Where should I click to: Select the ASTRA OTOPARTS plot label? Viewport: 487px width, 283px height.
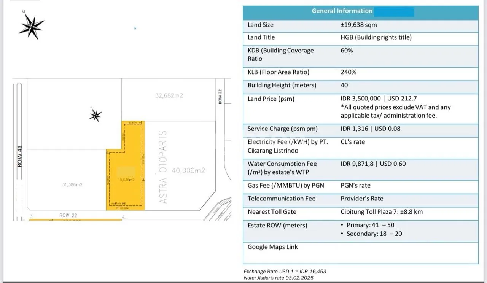pos(163,167)
